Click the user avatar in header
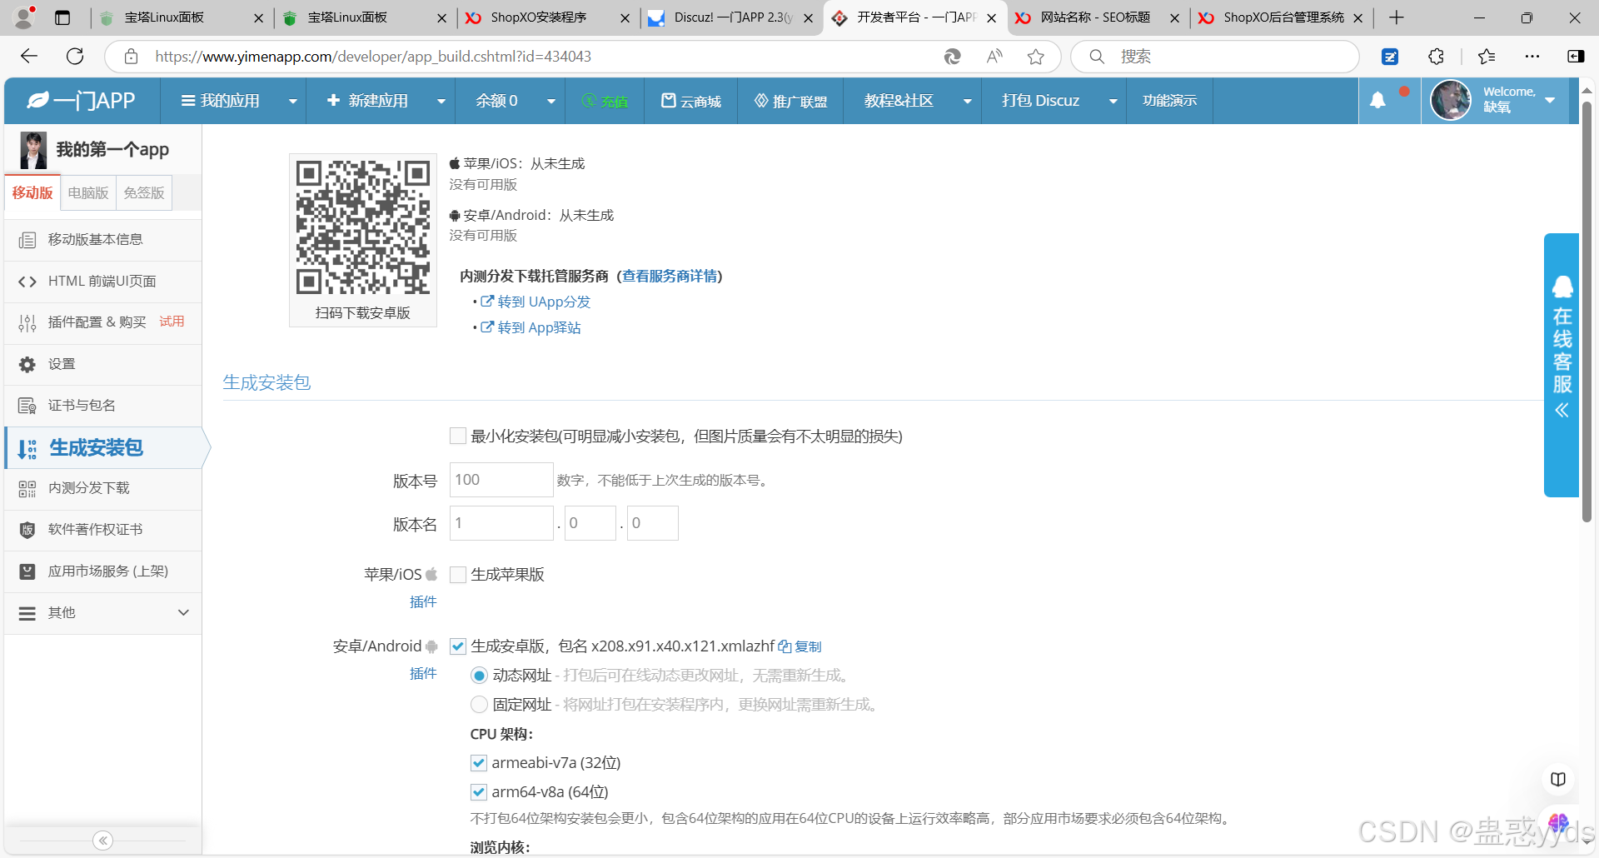Image resolution: width=1599 pixels, height=858 pixels. (1451, 101)
